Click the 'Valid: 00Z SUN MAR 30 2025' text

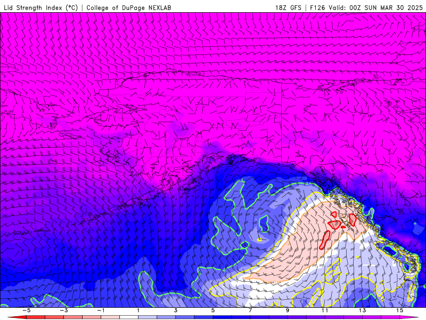[x=376, y=7]
